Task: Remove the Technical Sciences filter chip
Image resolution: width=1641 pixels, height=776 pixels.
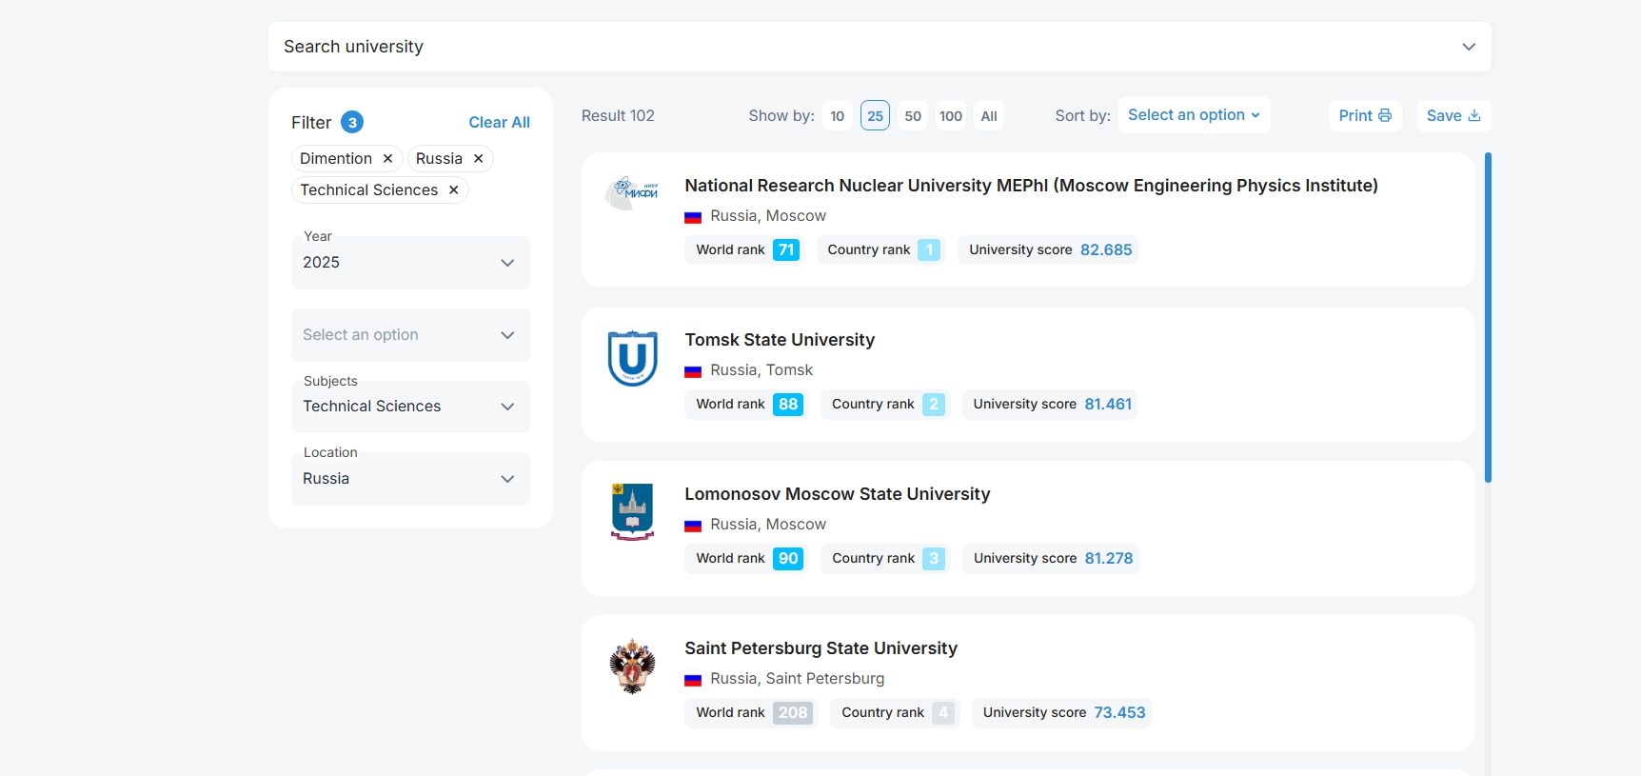Action: point(454,190)
